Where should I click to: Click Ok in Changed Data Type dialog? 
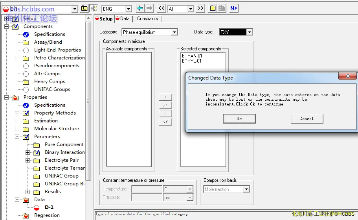239,119
